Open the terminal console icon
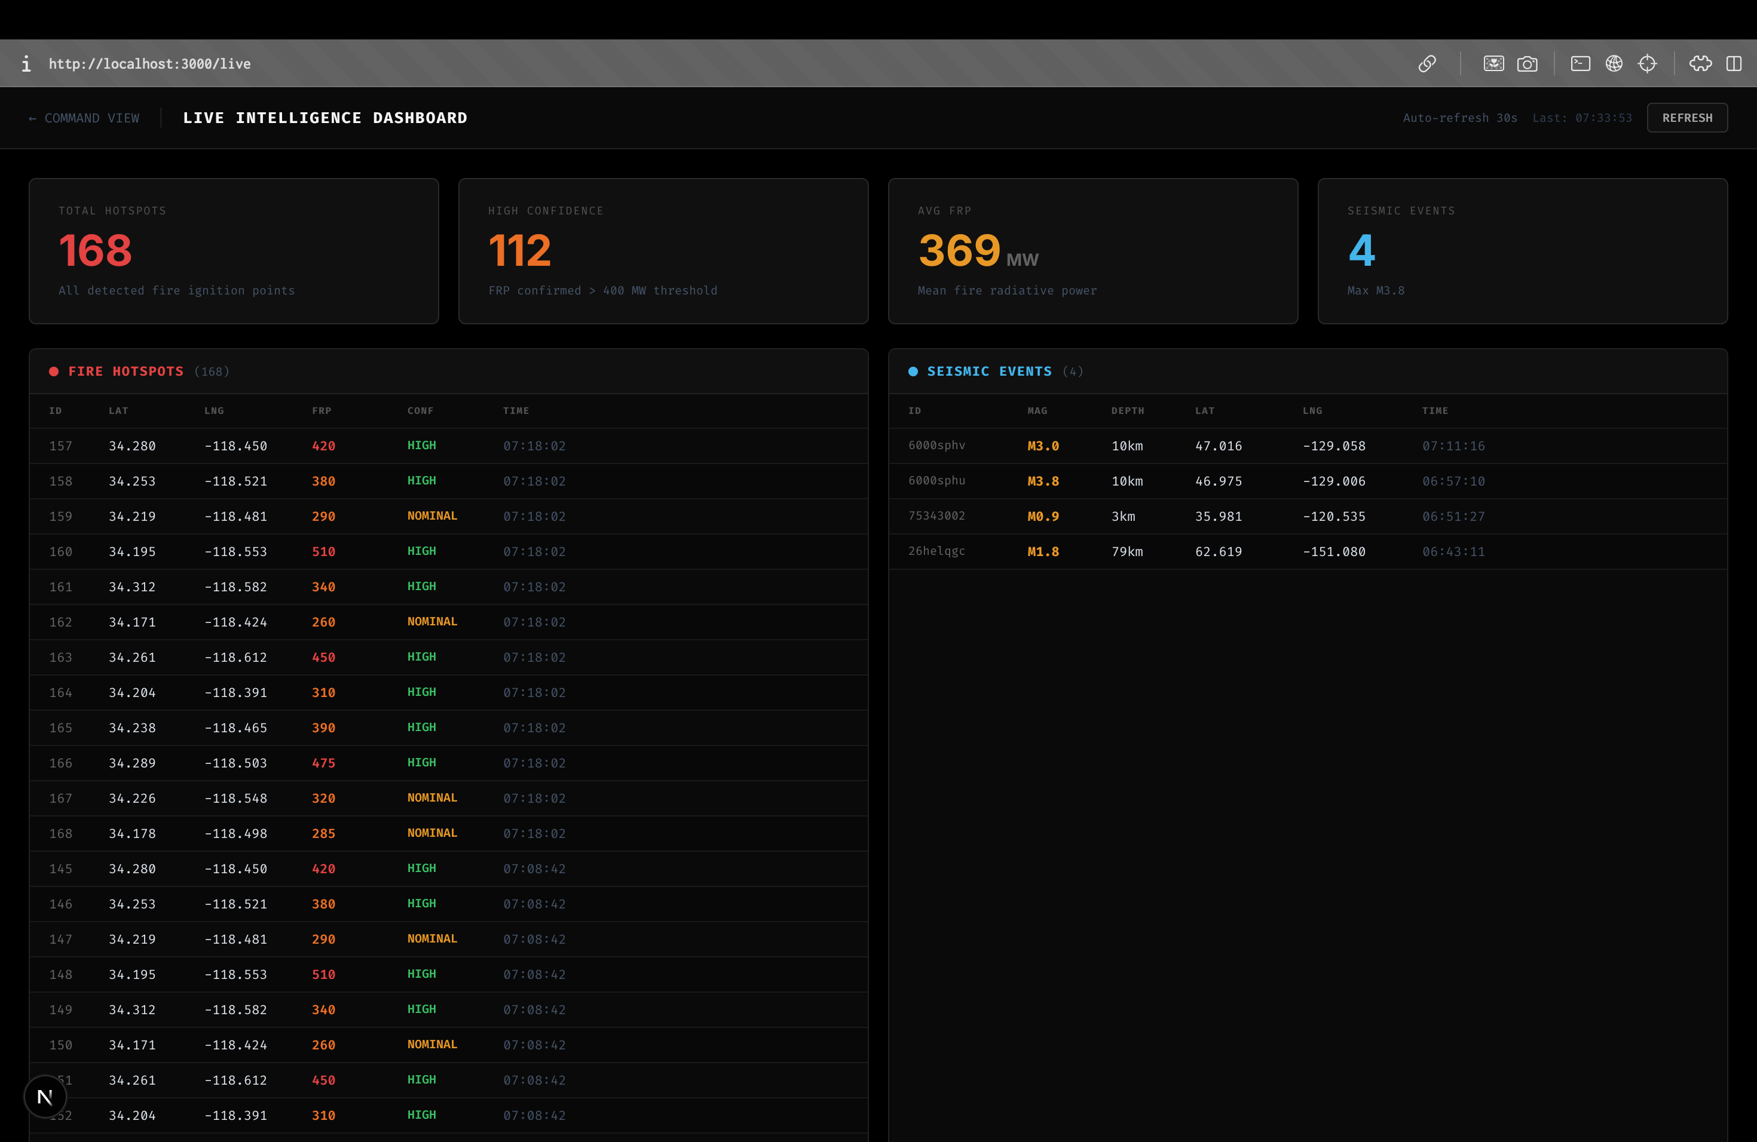The height and width of the screenshot is (1142, 1757). pyautogui.click(x=1580, y=64)
